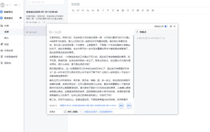Click the crown membership icon near avatar
This screenshot has width=210, height=132.
7,5
